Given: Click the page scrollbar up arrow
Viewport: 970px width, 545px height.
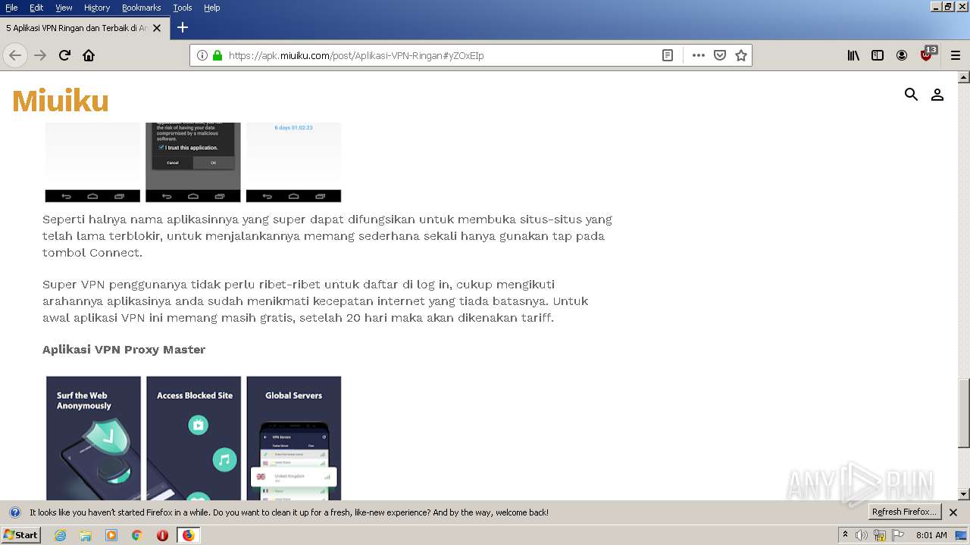Looking at the screenshot, I should click(x=964, y=77).
